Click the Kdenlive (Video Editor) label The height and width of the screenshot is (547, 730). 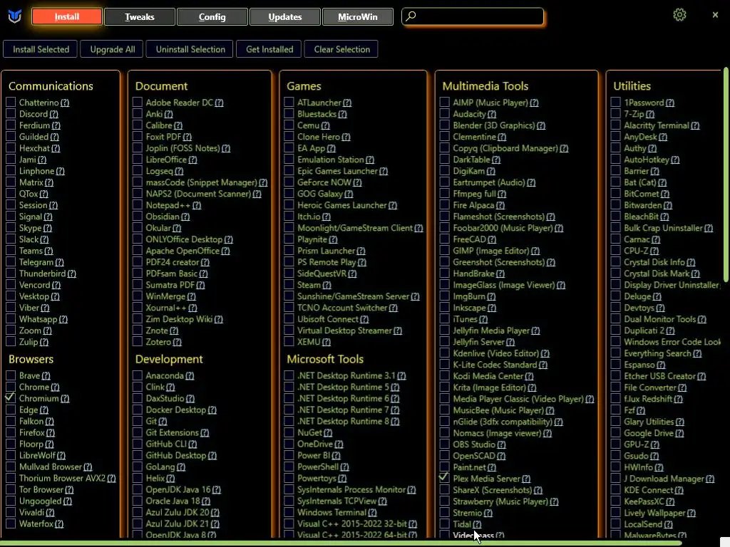[496, 353]
